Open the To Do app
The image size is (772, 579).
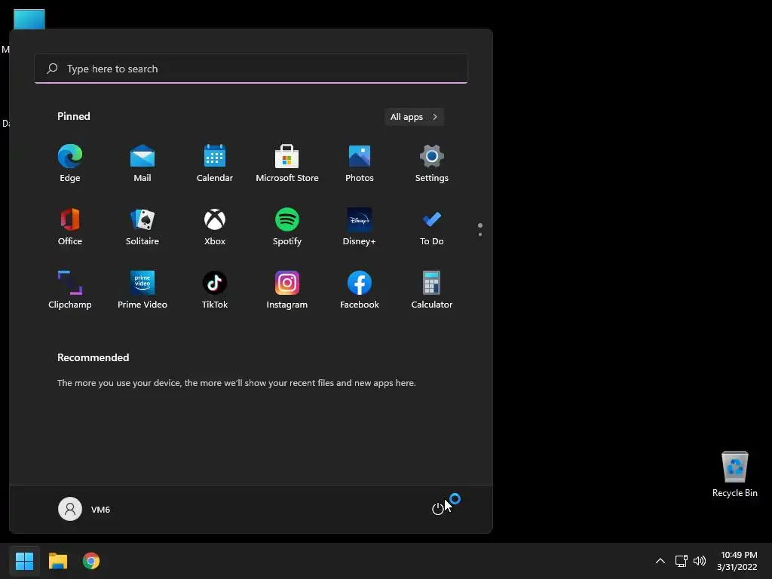click(432, 227)
